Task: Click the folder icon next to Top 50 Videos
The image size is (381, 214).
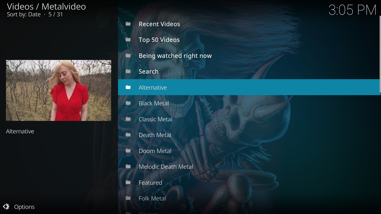Action: tap(128, 40)
